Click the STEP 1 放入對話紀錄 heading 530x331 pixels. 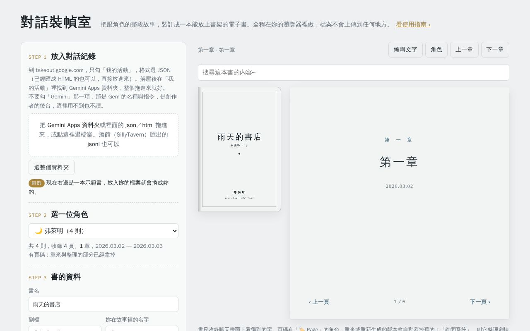pyautogui.click(x=62, y=56)
